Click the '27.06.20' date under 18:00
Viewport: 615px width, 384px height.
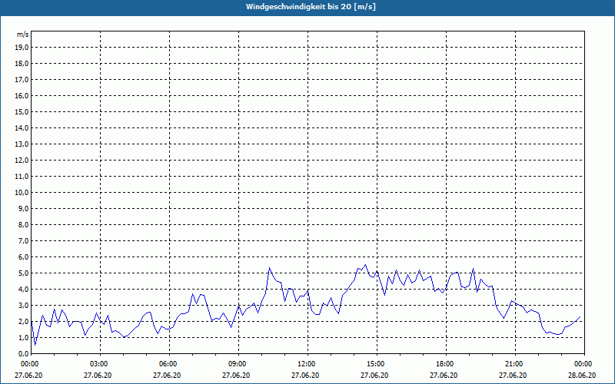(444, 376)
